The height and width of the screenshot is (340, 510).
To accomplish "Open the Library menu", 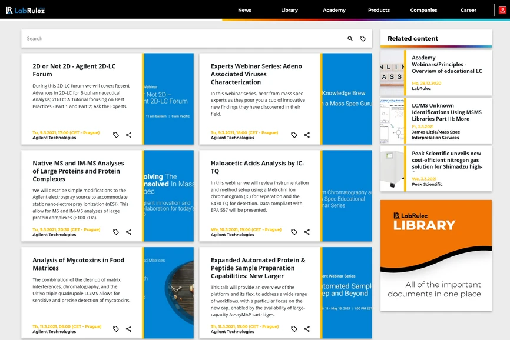I will coord(289,10).
